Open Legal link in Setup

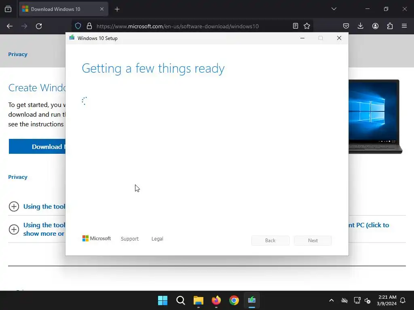click(x=157, y=239)
